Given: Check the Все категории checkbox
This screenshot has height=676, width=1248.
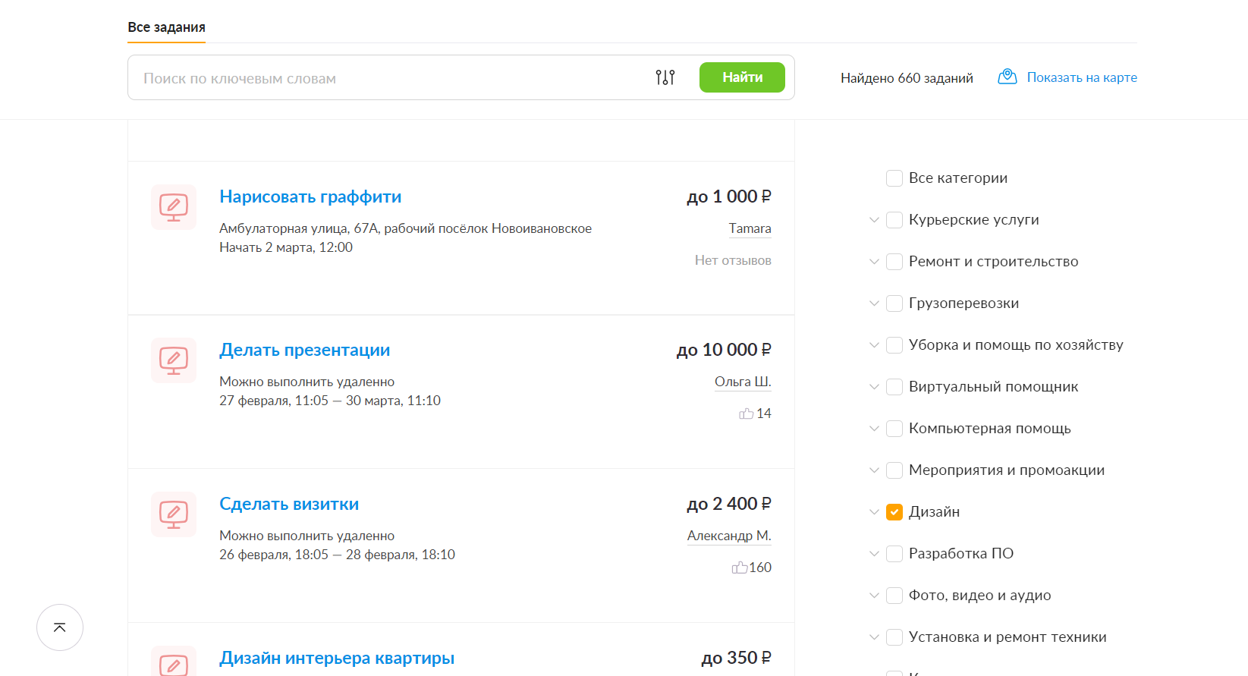Looking at the screenshot, I should [894, 178].
